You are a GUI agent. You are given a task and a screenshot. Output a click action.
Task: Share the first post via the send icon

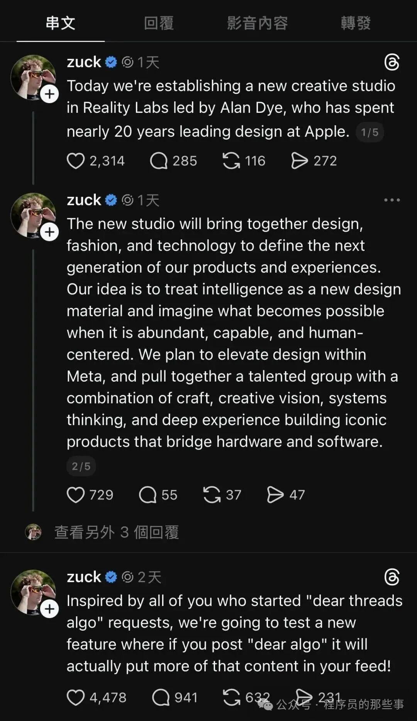coord(301,161)
